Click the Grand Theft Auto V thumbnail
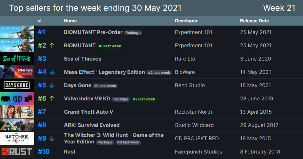 click(17, 112)
